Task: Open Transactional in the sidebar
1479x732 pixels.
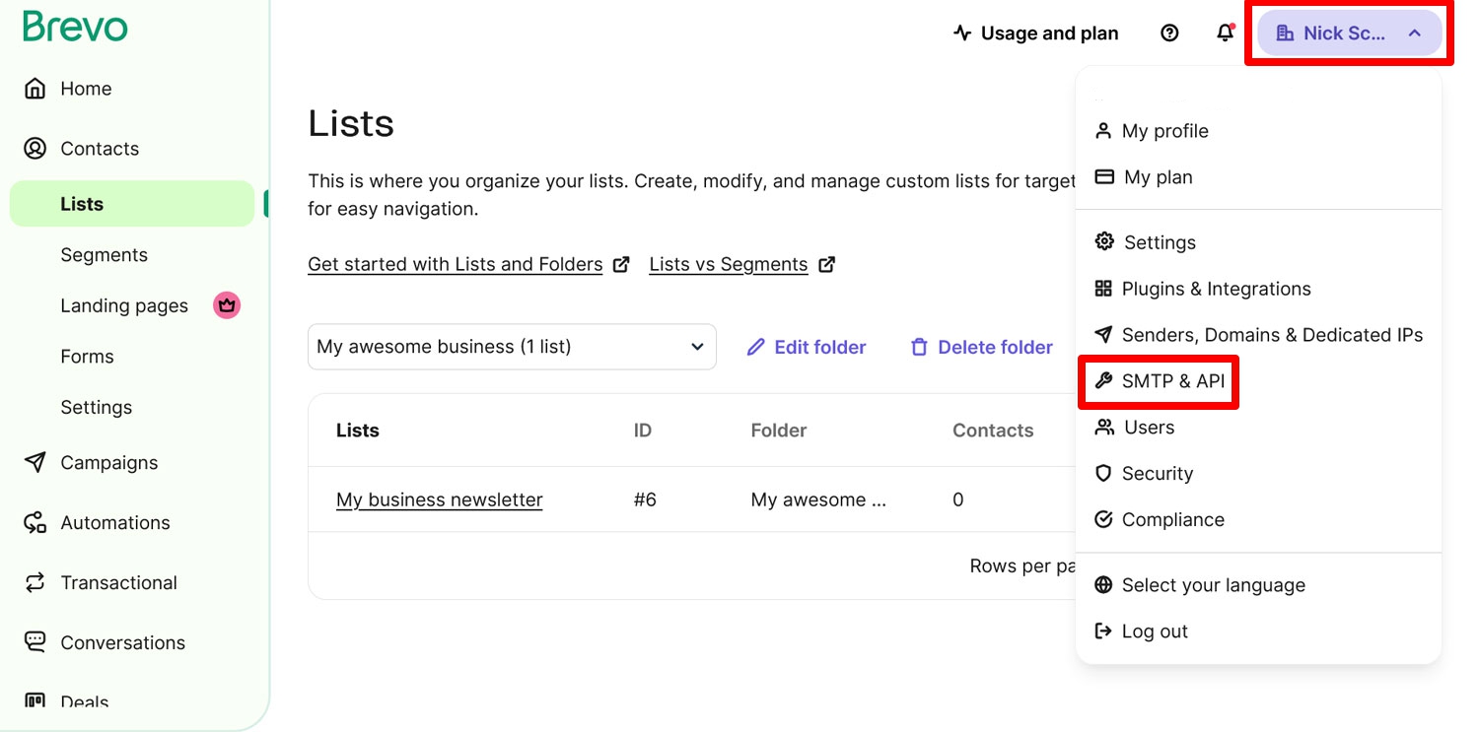Action: click(118, 583)
